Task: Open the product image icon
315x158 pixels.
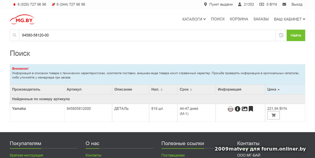Action: tap(244, 109)
